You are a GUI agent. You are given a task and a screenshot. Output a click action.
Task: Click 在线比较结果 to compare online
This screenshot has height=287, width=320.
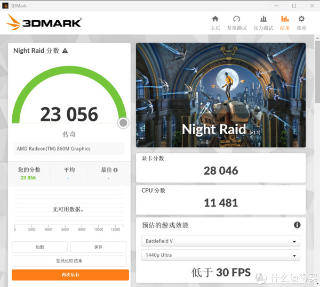point(69,261)
